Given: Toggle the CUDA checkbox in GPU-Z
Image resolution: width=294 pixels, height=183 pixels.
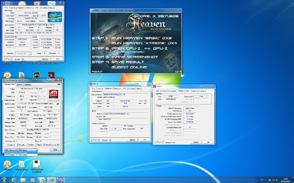Looking at the screenshot, I should click(x=27, y=145).
